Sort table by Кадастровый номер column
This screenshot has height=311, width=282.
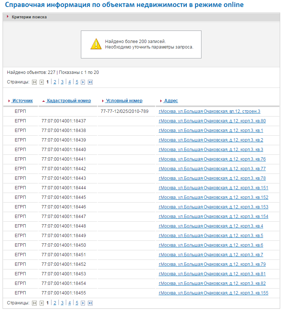pyautogui.click(x=69, y=101)
